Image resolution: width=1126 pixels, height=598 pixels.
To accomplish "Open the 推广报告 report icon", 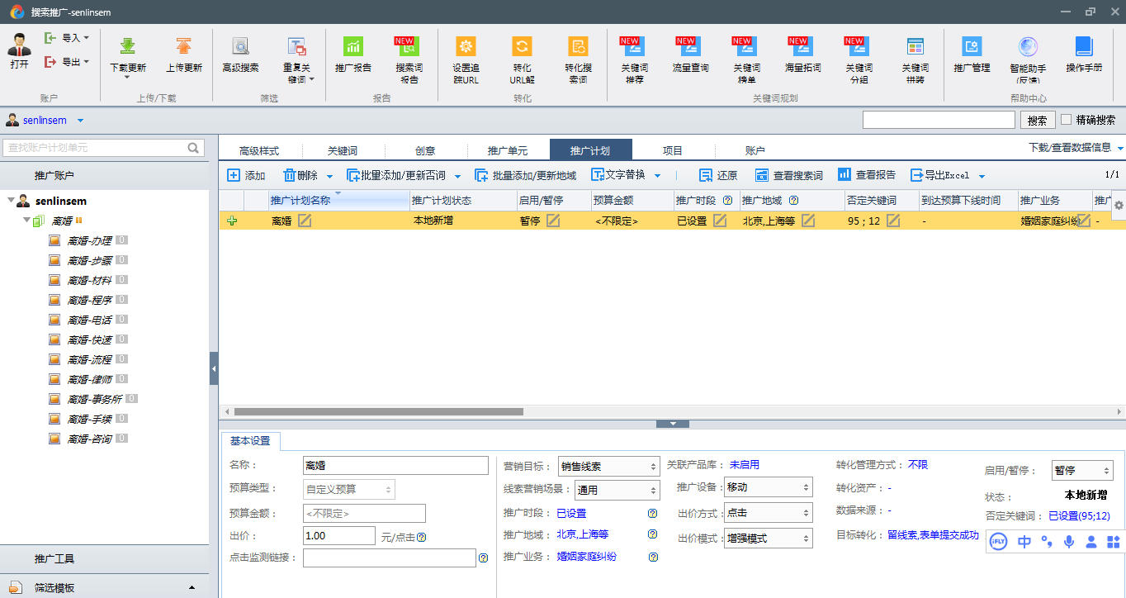I will pos(352,47).
